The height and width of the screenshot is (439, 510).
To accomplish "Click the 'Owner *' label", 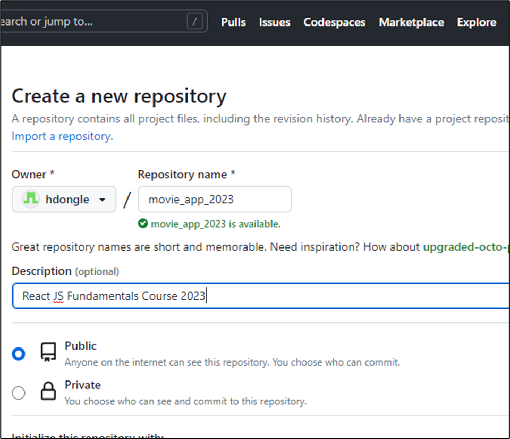I will click(33, 174).
